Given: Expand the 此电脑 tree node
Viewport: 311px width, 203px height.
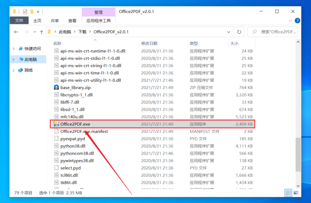Looking at the screenshot, I should pyautogui.click(x=13, y=60).
